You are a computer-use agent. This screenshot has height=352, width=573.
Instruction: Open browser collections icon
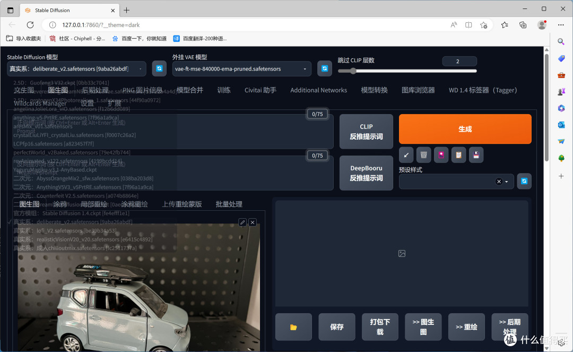[x=523, y=25]
